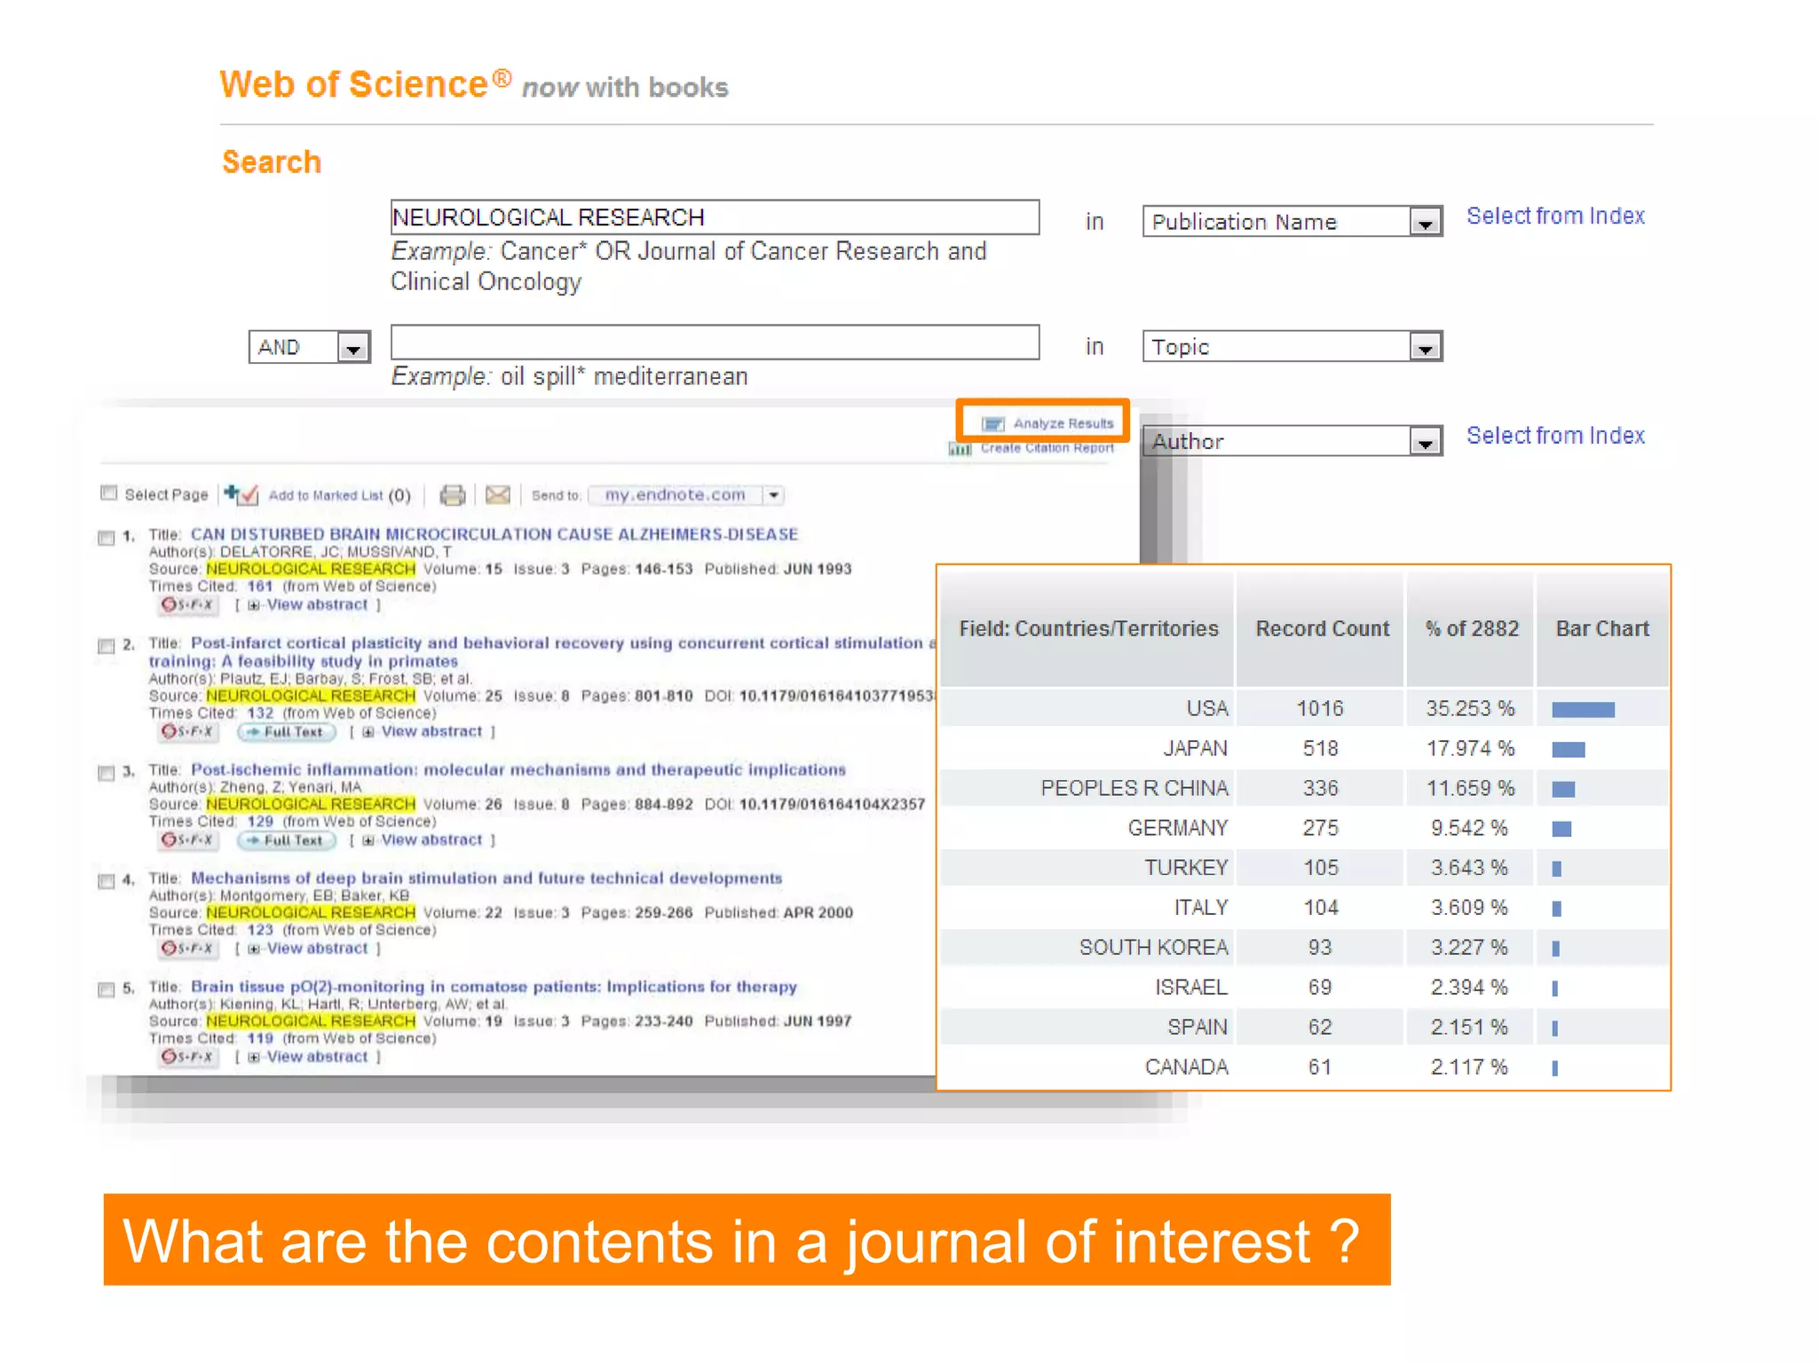The image size is (1818, 1363).
Task: Click the empty second search input field
Action: pos(715,343)
